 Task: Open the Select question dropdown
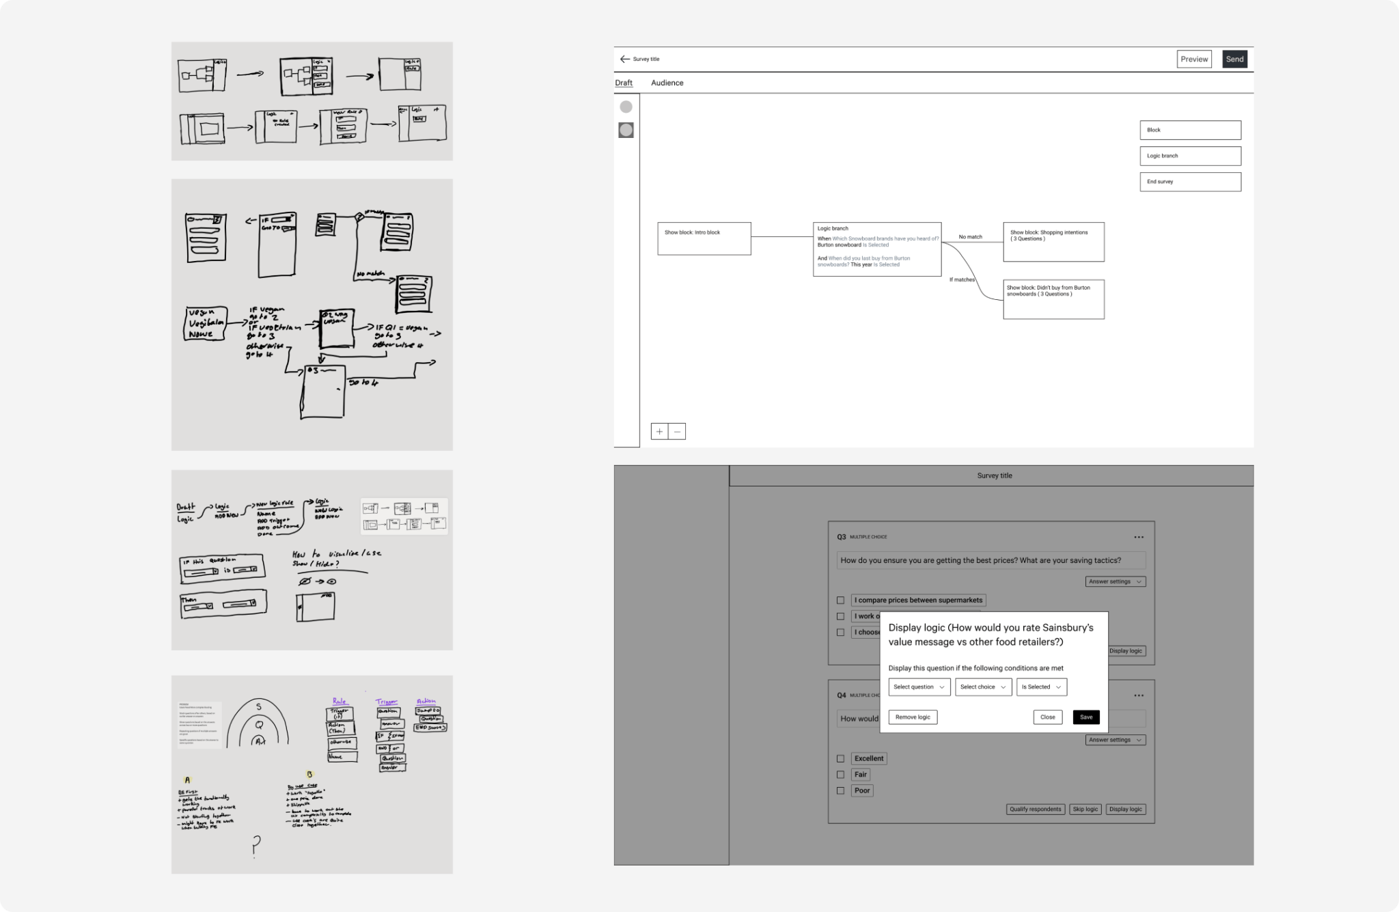[919, 687]
